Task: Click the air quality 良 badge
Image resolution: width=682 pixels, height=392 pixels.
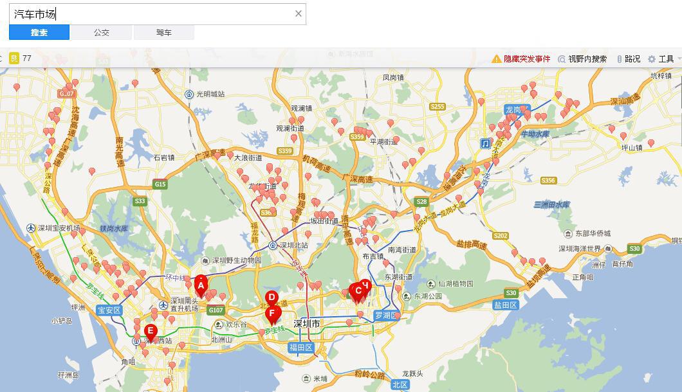Action: [14, 58]
